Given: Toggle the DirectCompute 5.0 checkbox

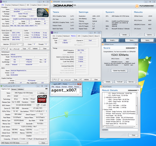Looking at the screenshot, I should pyautogui.click(x=34, y=139).
